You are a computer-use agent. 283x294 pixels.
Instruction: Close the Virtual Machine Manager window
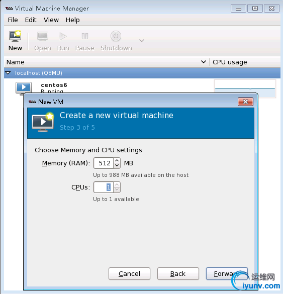(x=271, y=9)
